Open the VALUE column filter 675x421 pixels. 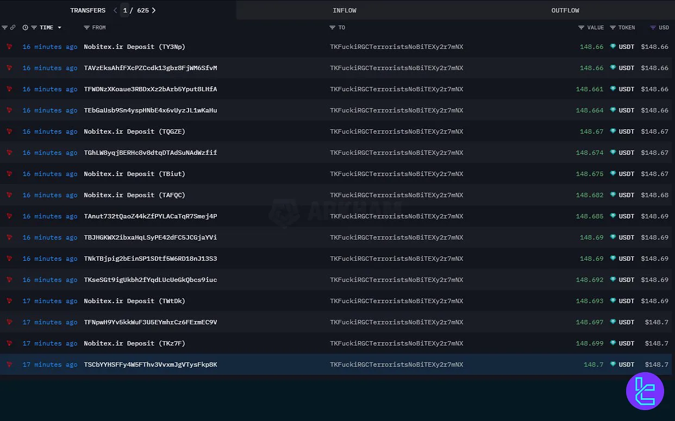click(x=582, y=28)
